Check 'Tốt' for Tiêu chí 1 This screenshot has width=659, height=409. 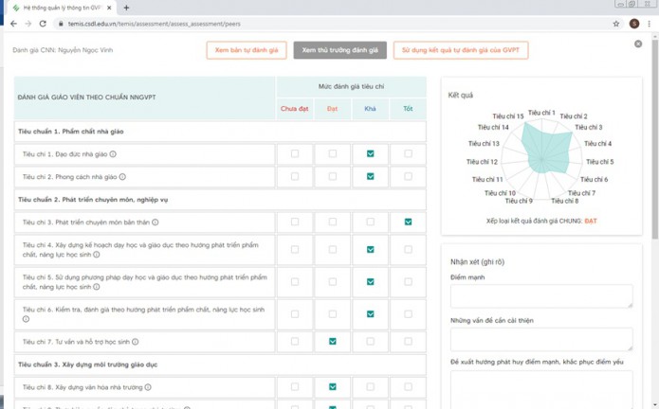point(408,153)
